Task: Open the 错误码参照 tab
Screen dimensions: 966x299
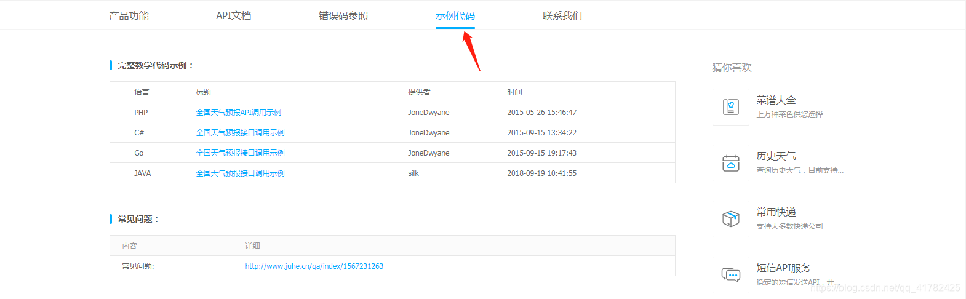Action: pyautogui.click(x=343, y=16)
